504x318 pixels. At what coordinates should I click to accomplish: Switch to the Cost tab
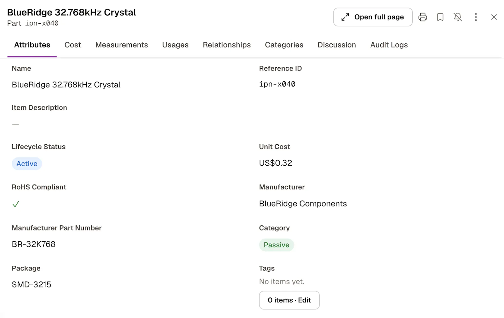pyautogui.click(x=73, y=45)
